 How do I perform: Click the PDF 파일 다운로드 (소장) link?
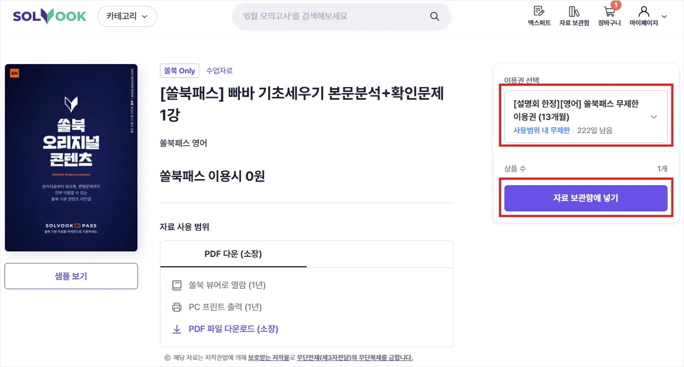click(234, 329)
